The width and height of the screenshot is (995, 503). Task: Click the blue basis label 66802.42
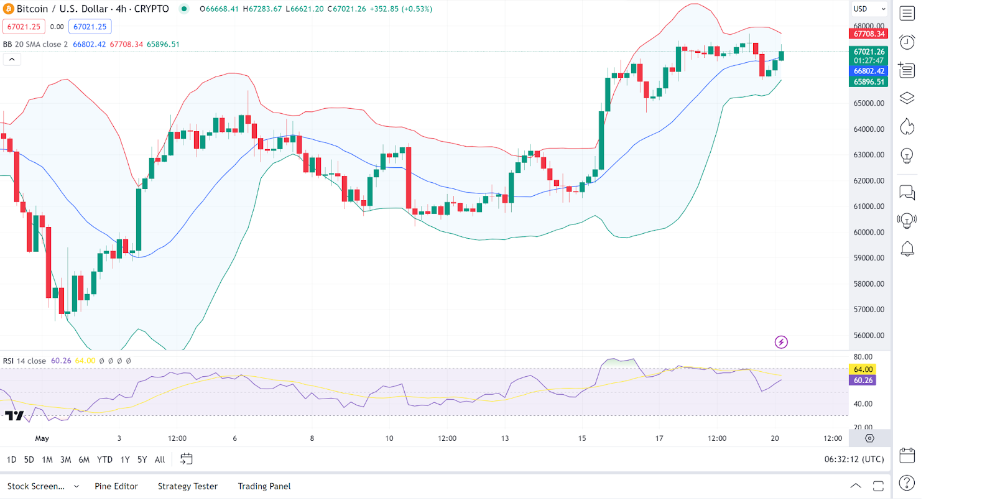click(868, 71)
